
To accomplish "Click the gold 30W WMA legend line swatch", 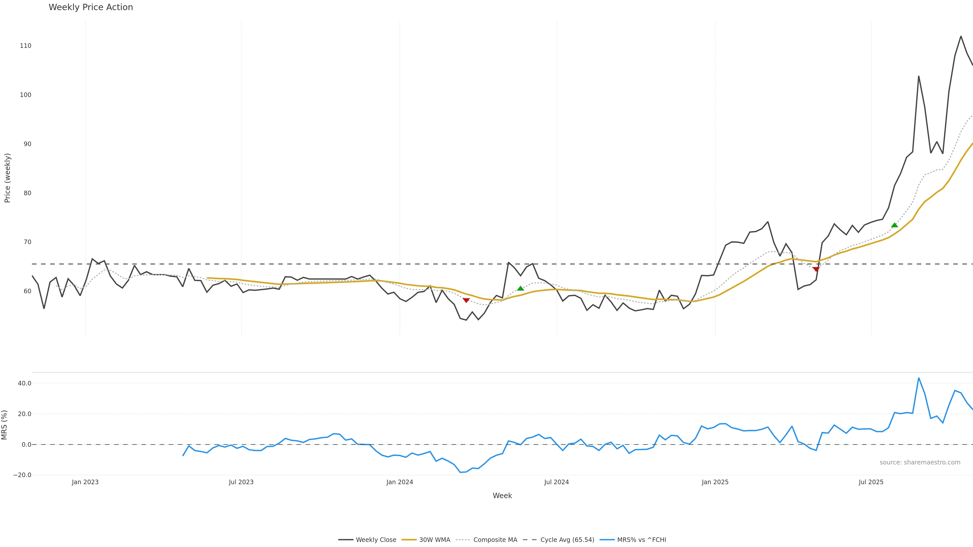I will 409,540.
